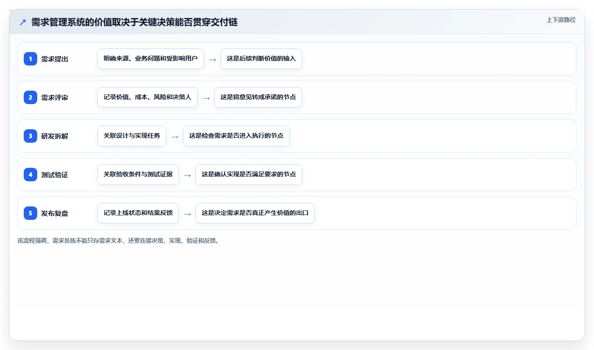Click the 这是确认实现是否满足要求的节点 box
594x350 pixels.
point(249,175)
